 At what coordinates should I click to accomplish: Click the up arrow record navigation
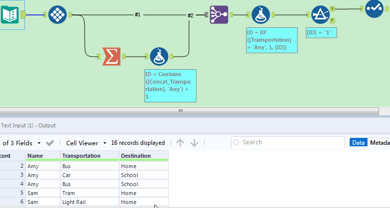pos(180,143)
